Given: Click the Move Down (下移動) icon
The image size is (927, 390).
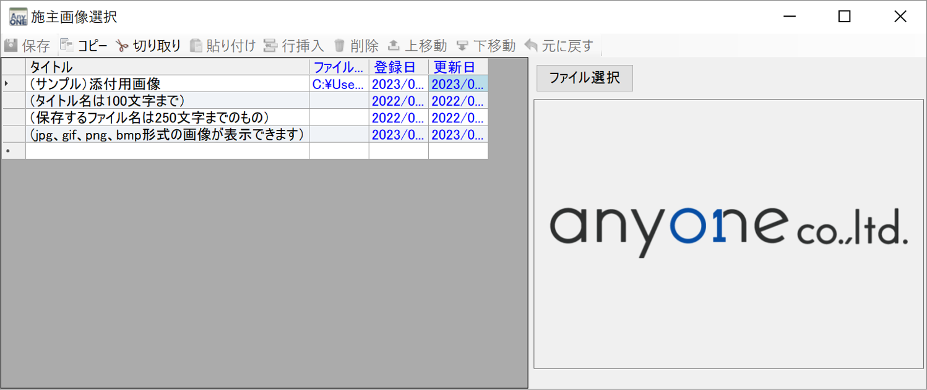Looking at the screenshot, I should 462,46.
